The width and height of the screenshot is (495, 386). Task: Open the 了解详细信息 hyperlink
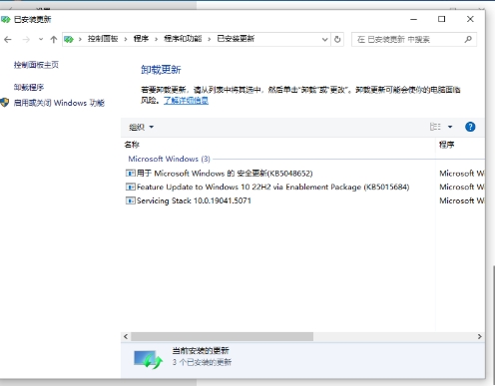[x=186, y=101]
